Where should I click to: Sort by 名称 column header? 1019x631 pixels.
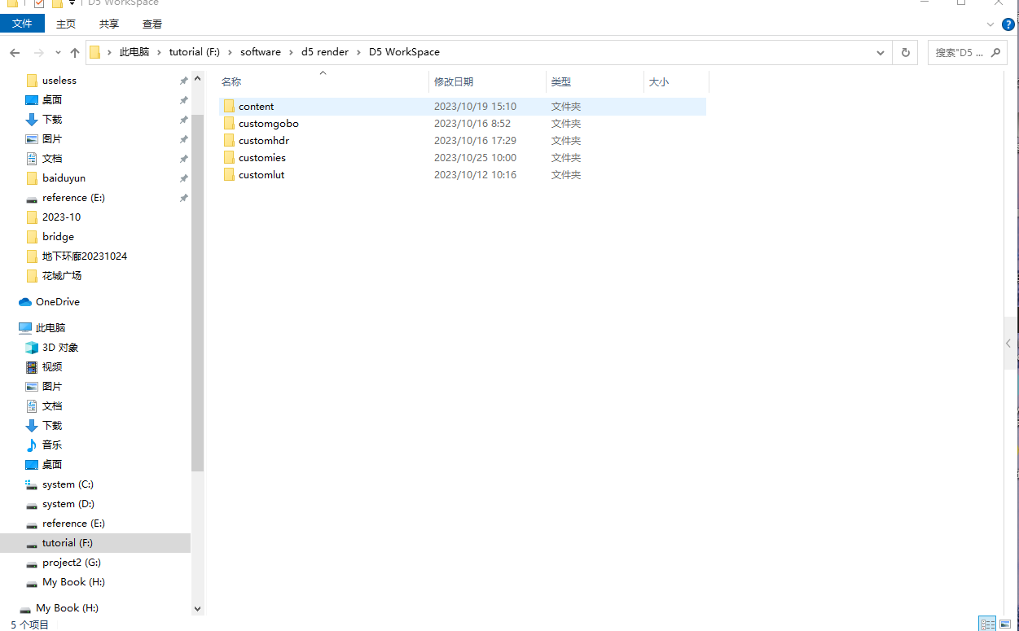[x=323, y=82]
